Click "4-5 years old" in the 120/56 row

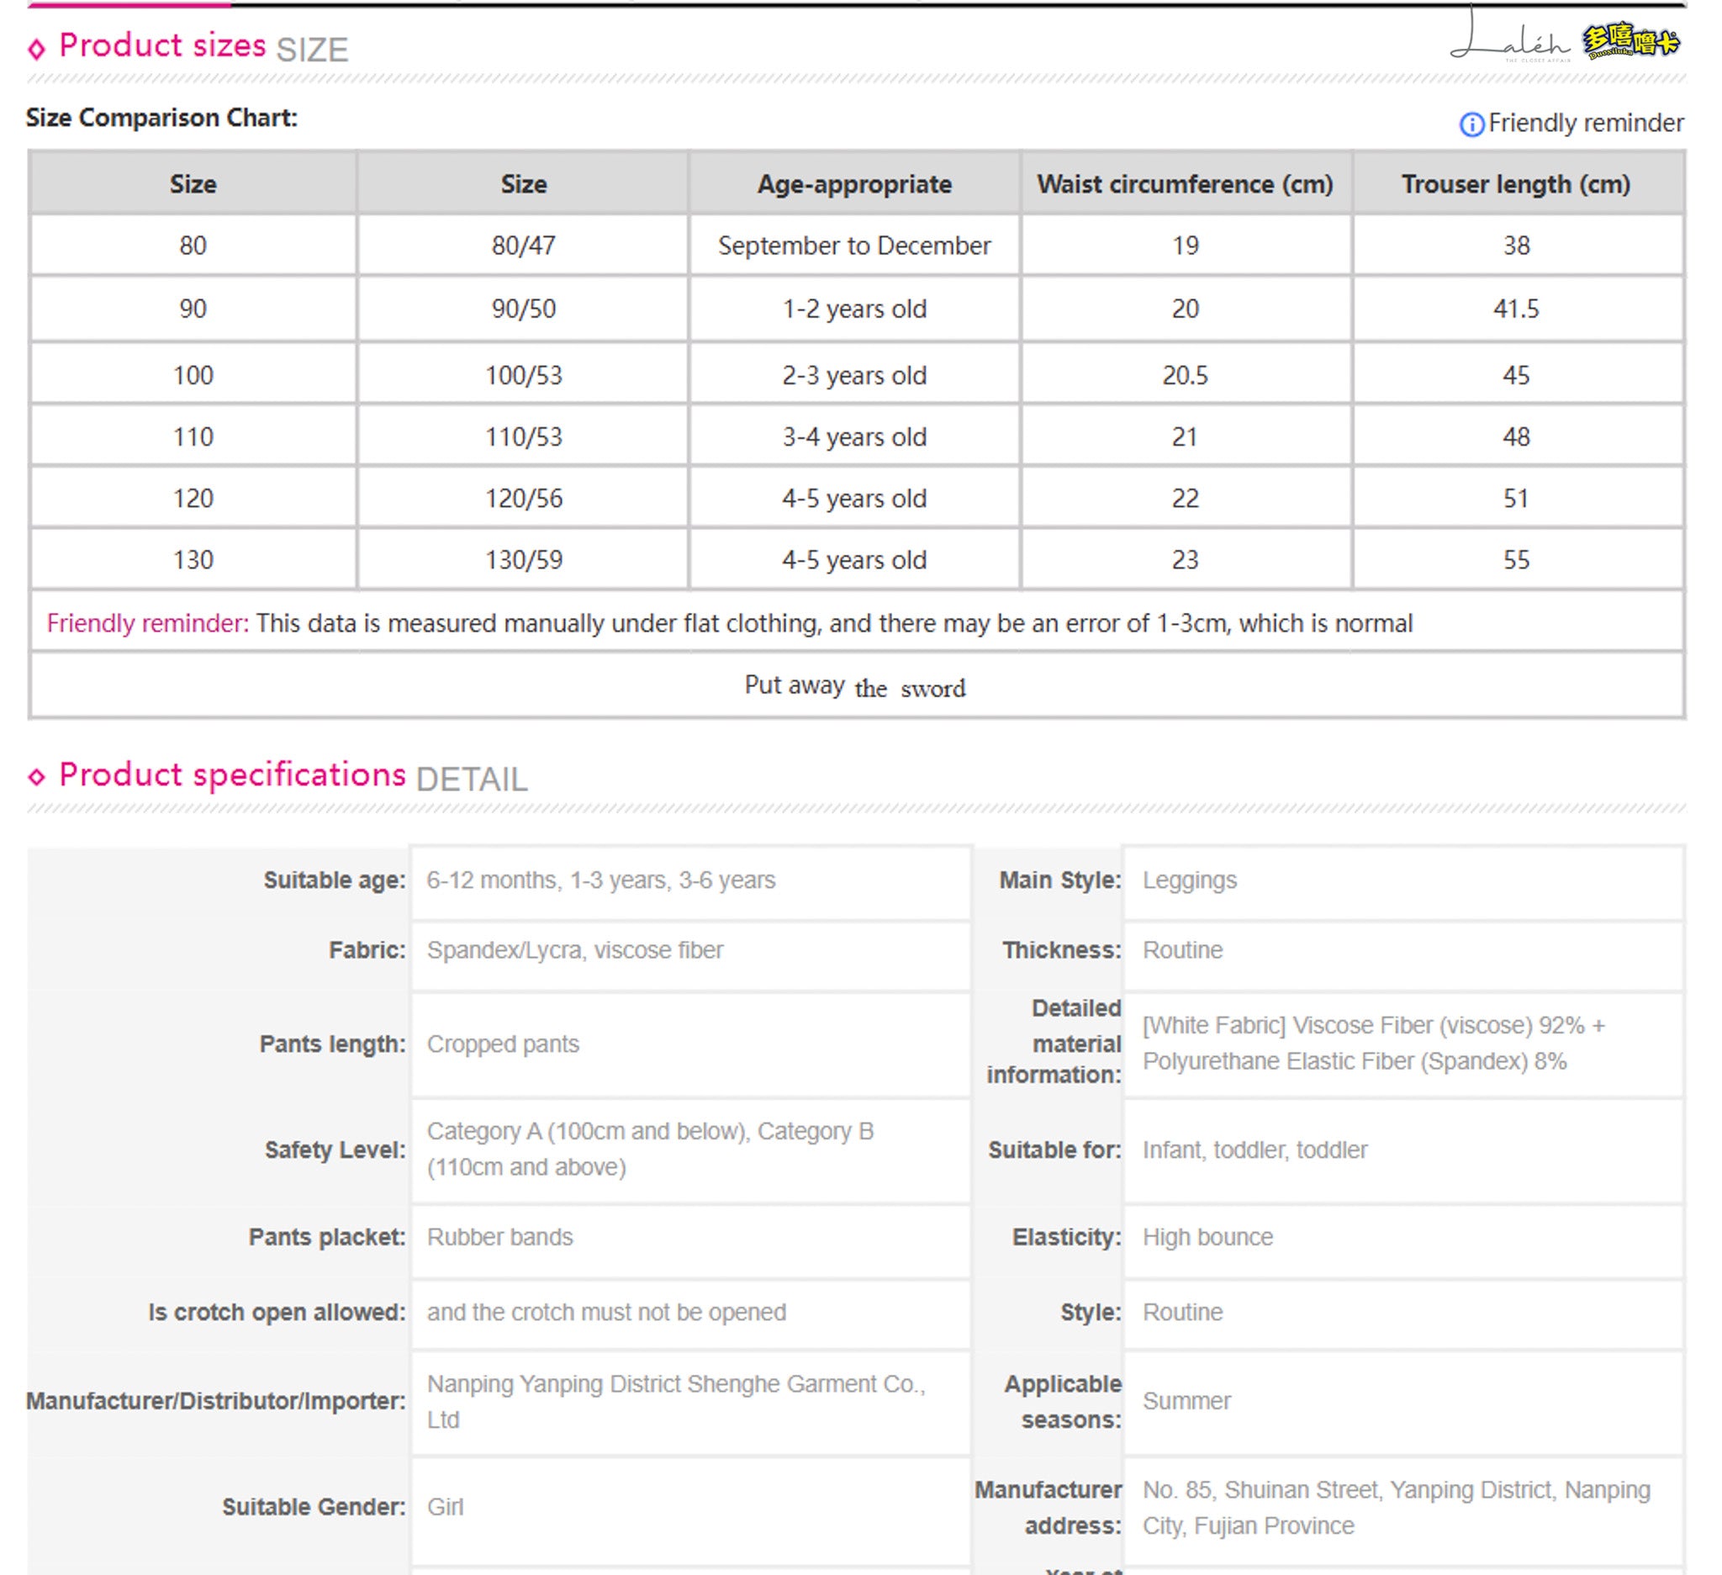[854, 498]
